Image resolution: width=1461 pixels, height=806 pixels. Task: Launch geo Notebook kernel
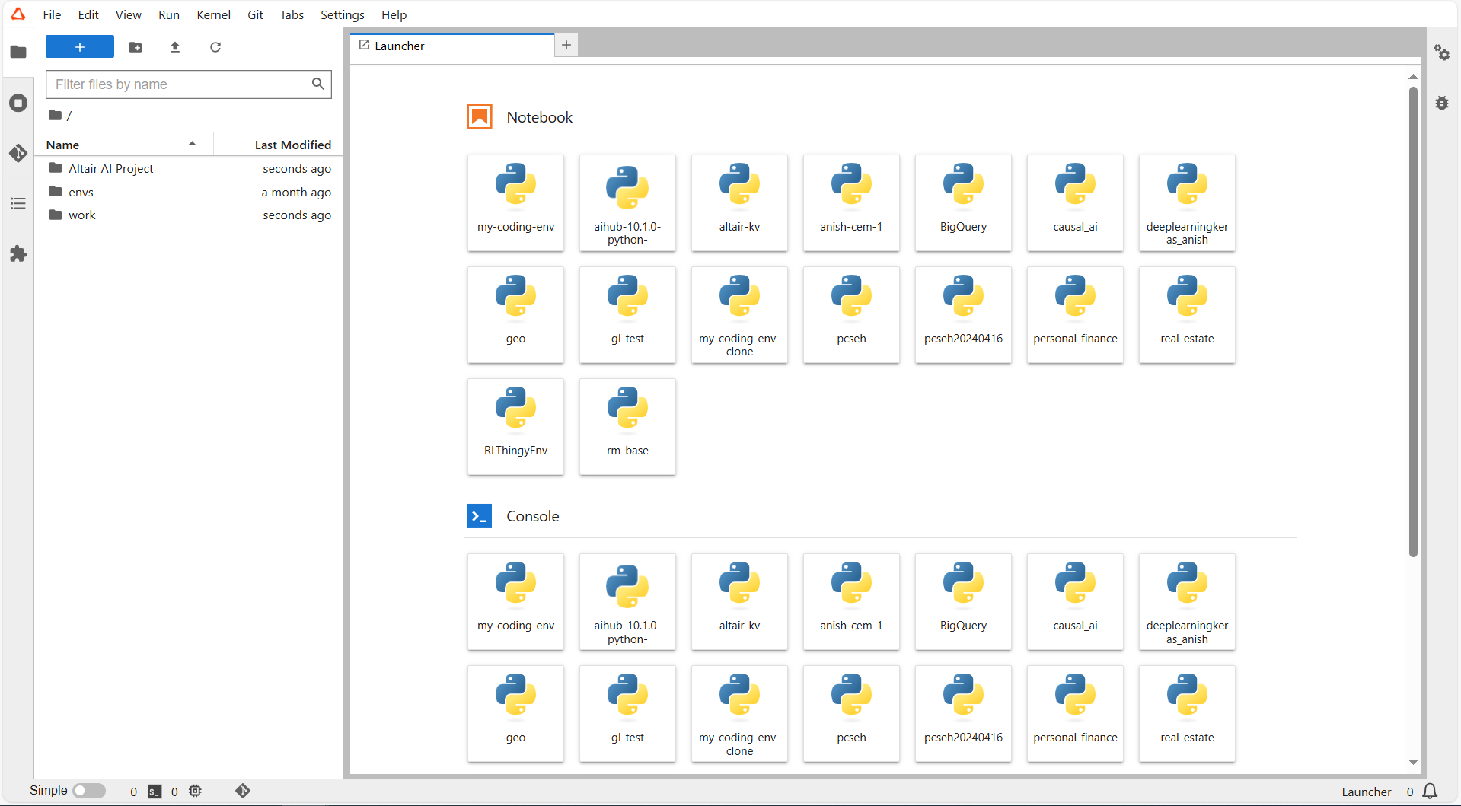pyautogui.click(x=515, y=315)
